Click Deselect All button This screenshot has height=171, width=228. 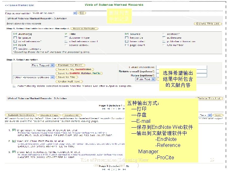[72, 115]
